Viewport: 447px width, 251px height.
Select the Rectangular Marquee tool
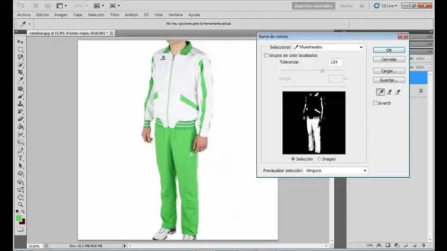(21, 49)
